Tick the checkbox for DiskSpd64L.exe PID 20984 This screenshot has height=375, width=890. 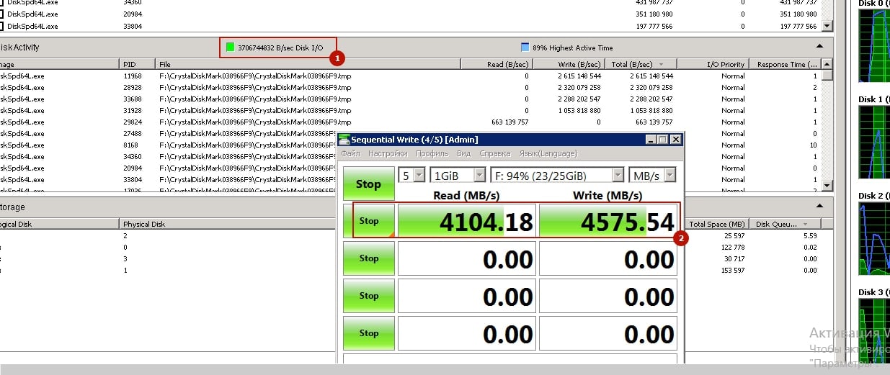pos(2,14)
